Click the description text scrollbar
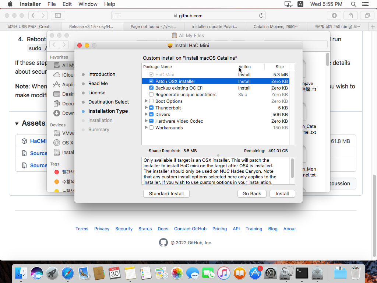Screen dimensions: 377x283 pyautogui.click(x=292, y=168)
